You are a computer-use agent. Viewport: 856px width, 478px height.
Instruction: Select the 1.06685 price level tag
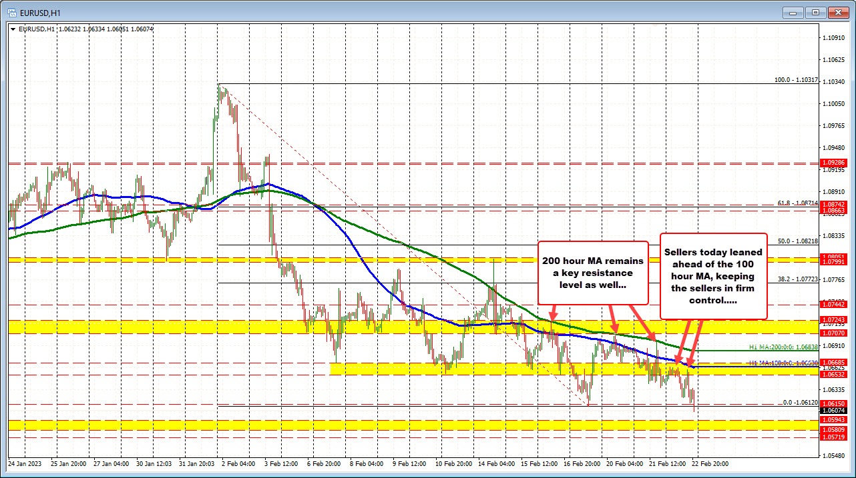(x=834, y=362)
